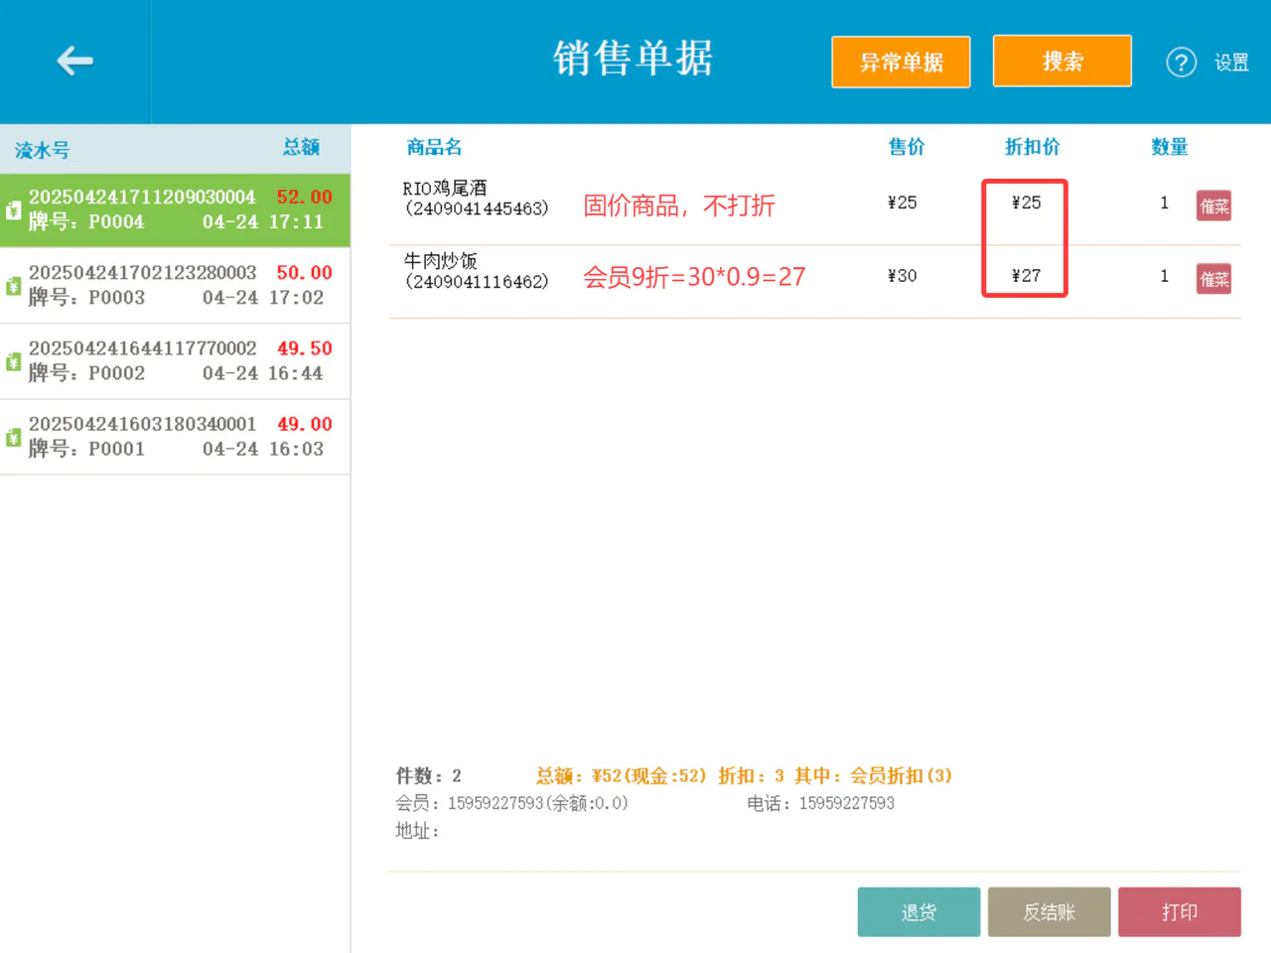Click the 地址 address label
The width and height of the screenshot is (1271, 953).
(417, 831)
